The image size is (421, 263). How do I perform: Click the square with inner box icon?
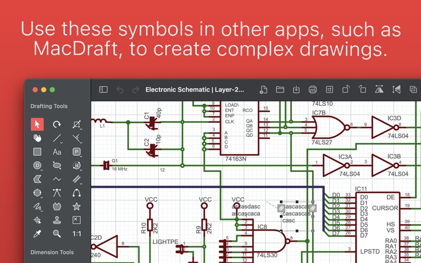click(329, 89)
